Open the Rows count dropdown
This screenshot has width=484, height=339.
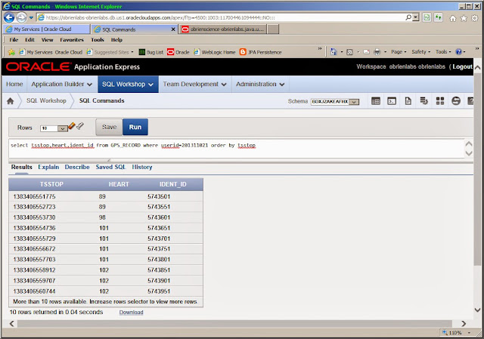[x=54, y=128]
